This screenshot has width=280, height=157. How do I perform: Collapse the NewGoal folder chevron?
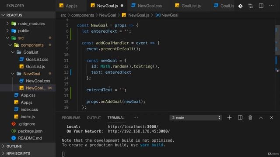[13, 74]
